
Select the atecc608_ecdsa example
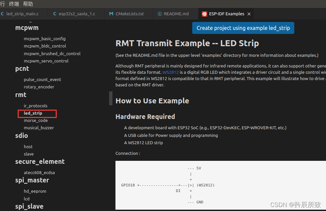pyautogui.click(x=39, y=172)
